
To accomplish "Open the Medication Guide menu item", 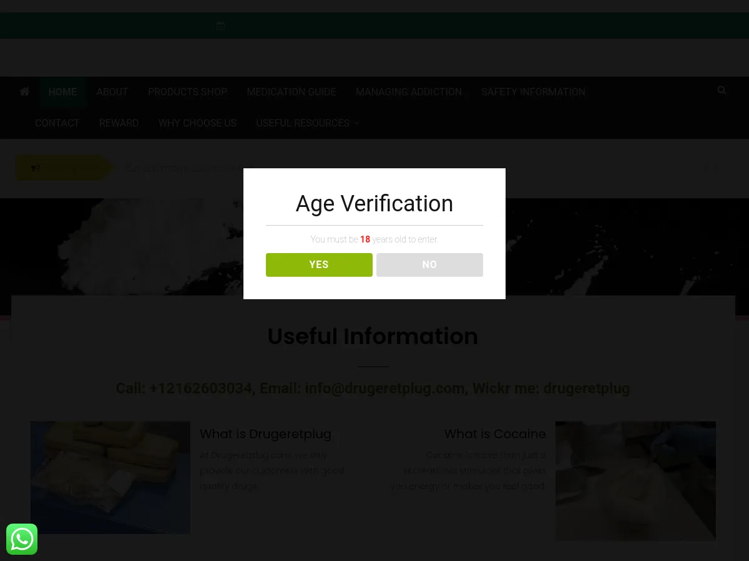I will [x=291, y=92].
